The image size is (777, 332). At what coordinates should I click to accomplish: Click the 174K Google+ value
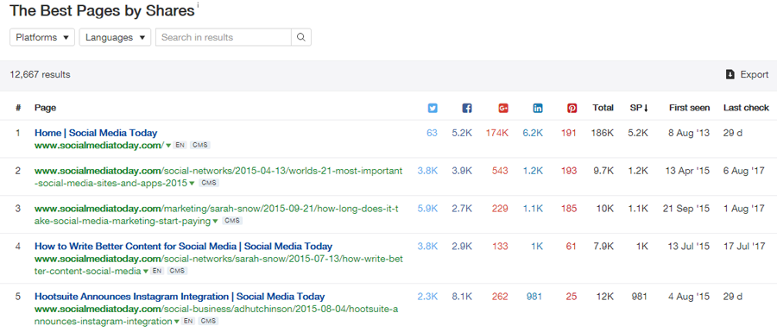[497, 133]
